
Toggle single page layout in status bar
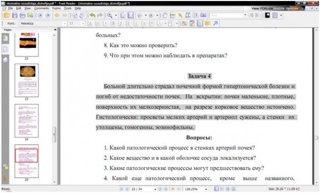point(217,189)
